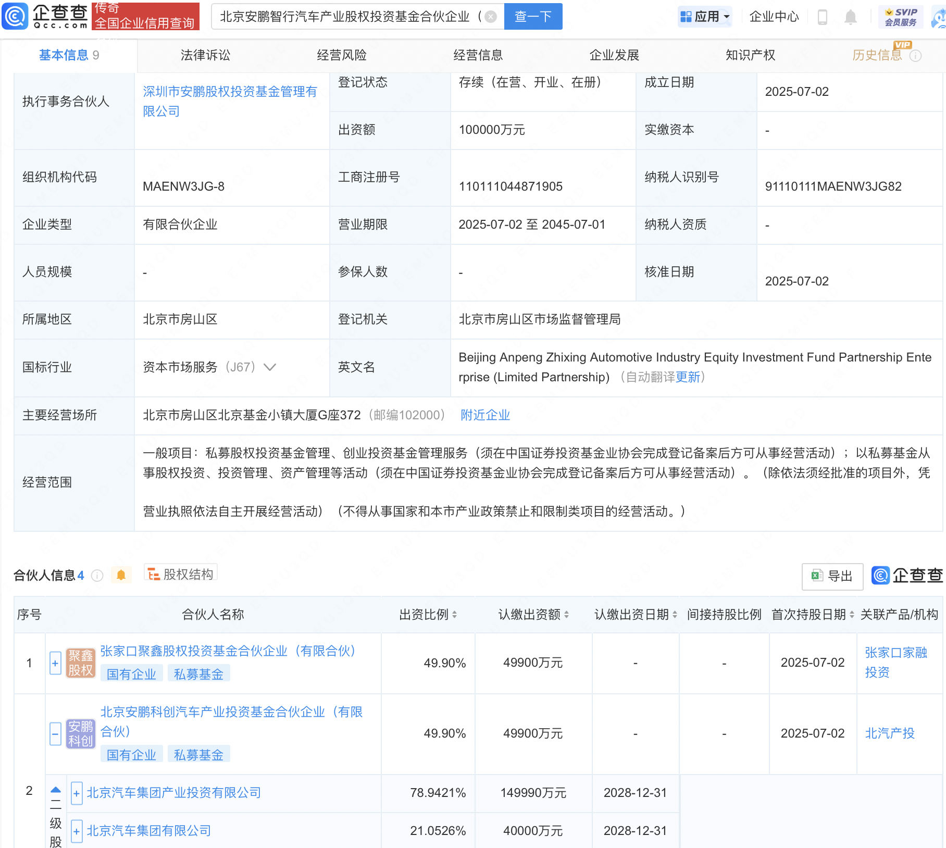Click the 北京市房山区市场监督管理局 registrar text
This screenshot has width=946, height=848.
[540, 319]
